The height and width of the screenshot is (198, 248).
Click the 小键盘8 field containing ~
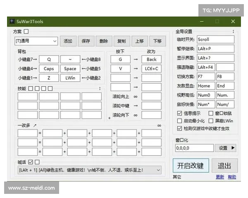(x=70, y=59)
